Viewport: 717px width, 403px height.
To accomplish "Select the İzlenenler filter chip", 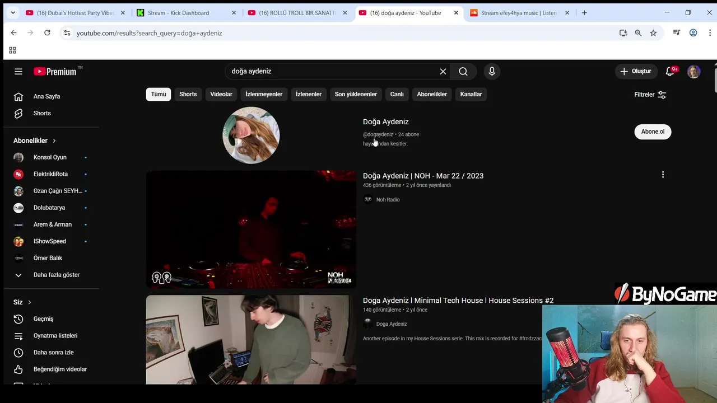I will pyautogui.click(x=309, y=94).
